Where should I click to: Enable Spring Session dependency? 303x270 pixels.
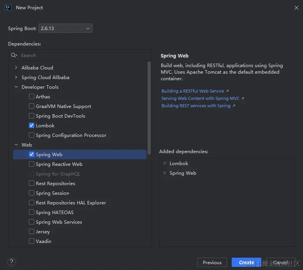(x=32, y=193)
